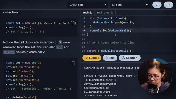
Task: Click the 'delete' inline code link
Action: click(x=9, y=52)
